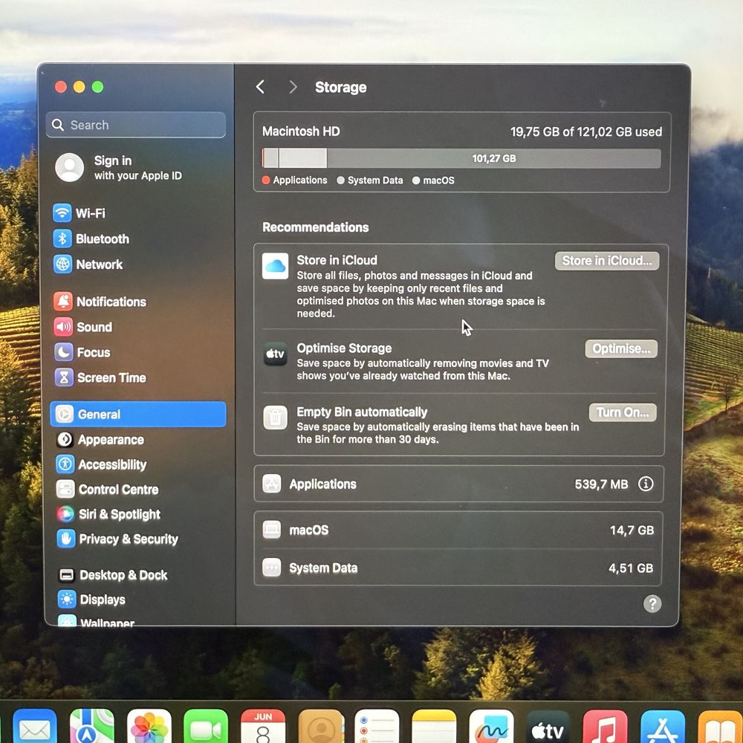Show Applications storage info icon

(646, 484)
